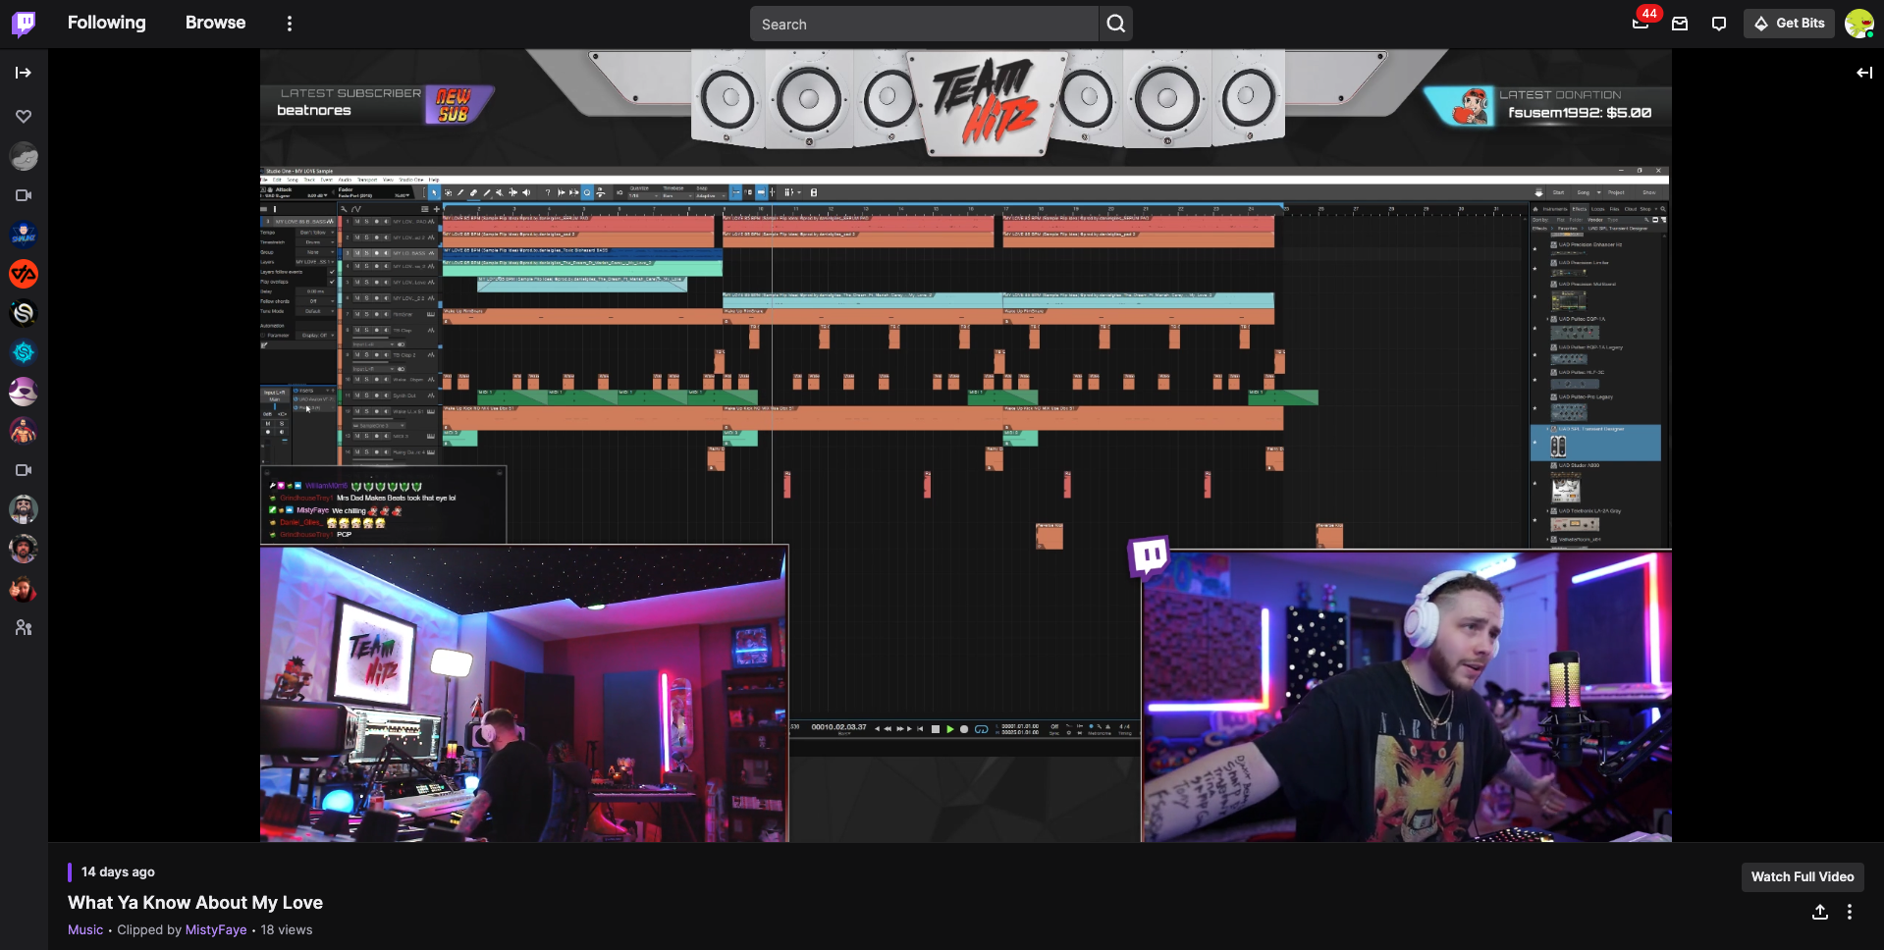Open clip more options vertical dots
Image resolution: width=1884 pixels, height=950 pixels.
[1850, 912]
